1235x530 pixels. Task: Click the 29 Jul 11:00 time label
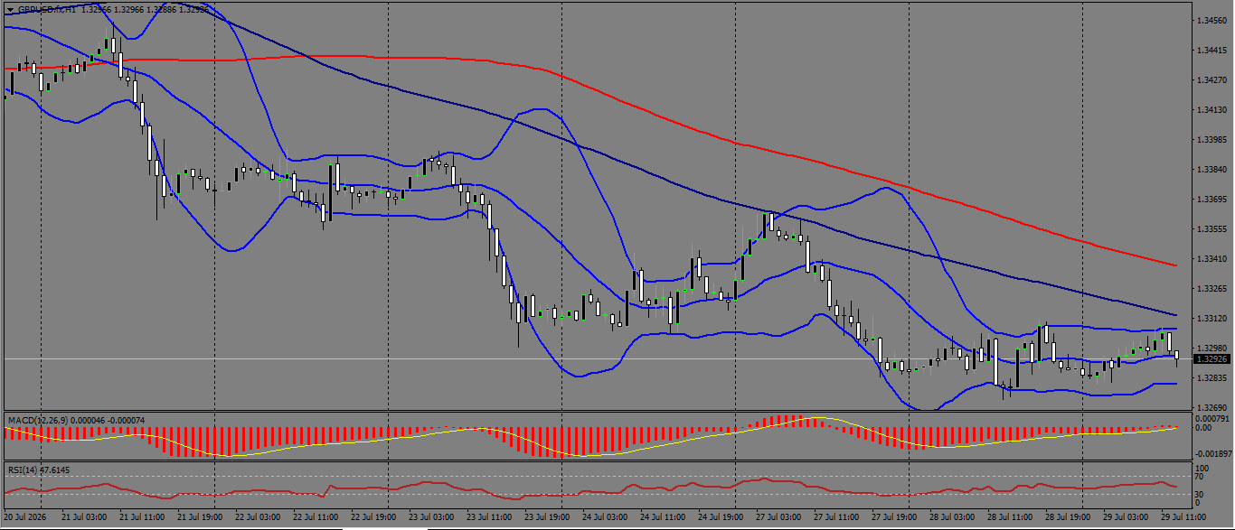[1183, 518]
